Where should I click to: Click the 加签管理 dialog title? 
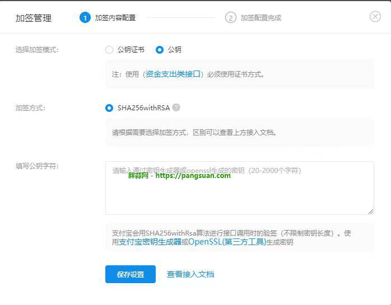click(x=34, y=18)
